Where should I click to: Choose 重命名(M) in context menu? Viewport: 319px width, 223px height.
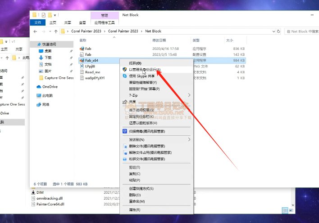point(156,201)
